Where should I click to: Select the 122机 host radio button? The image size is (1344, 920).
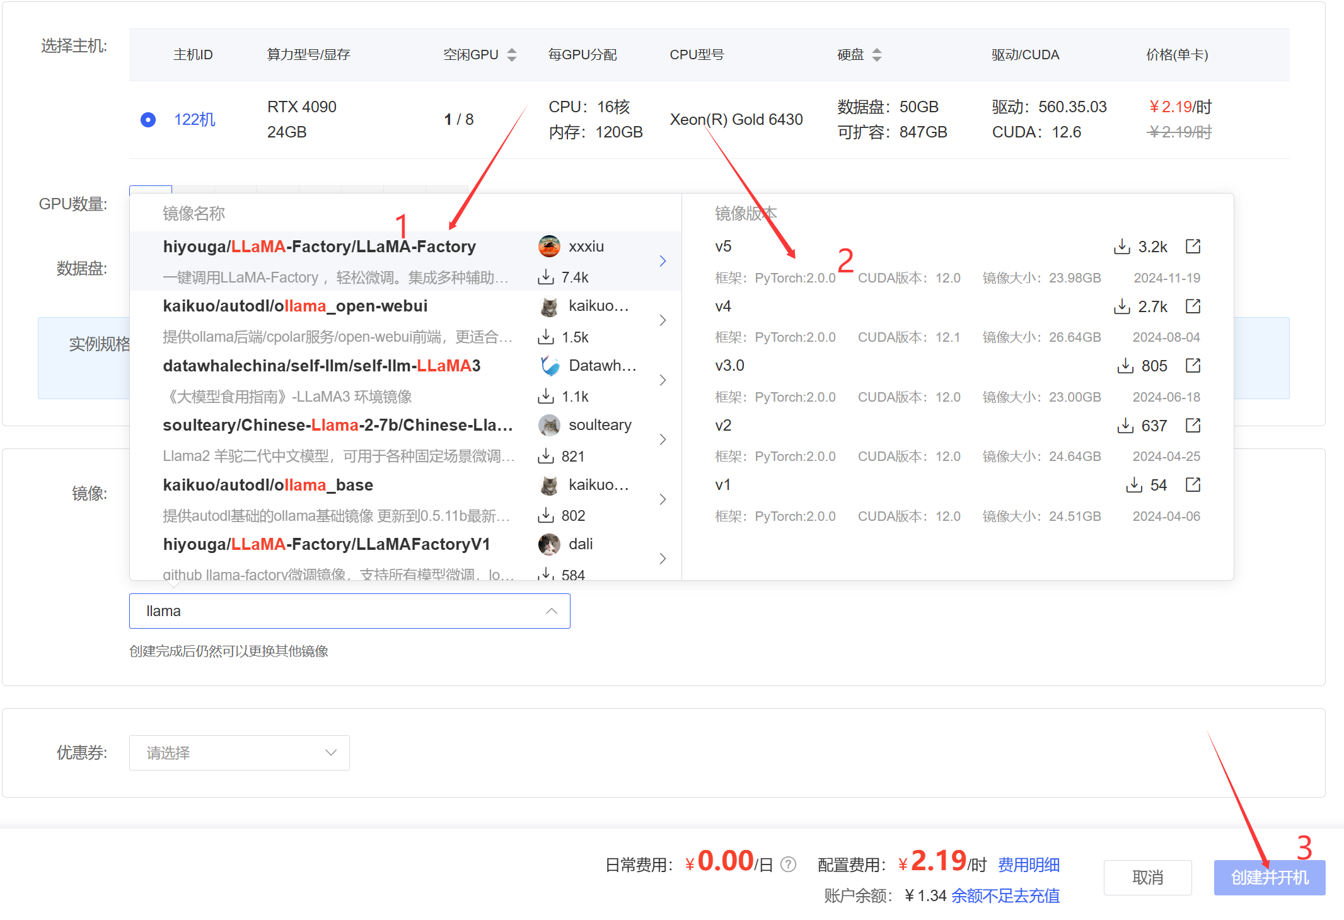[148, 120]
